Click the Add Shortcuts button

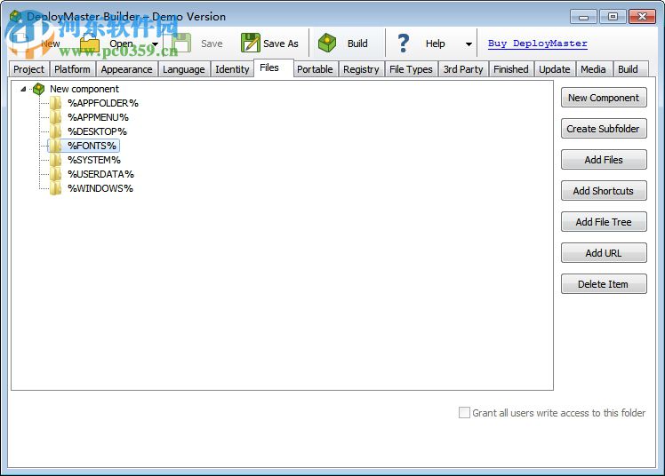[604, 191]
